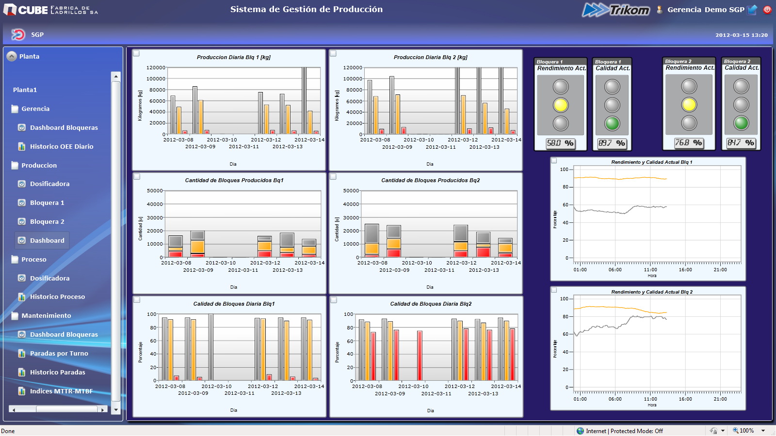The image size is (776, 436).
Task: Click the 2012-03-15 13:20 timestamp
Action: pos(742,35)
